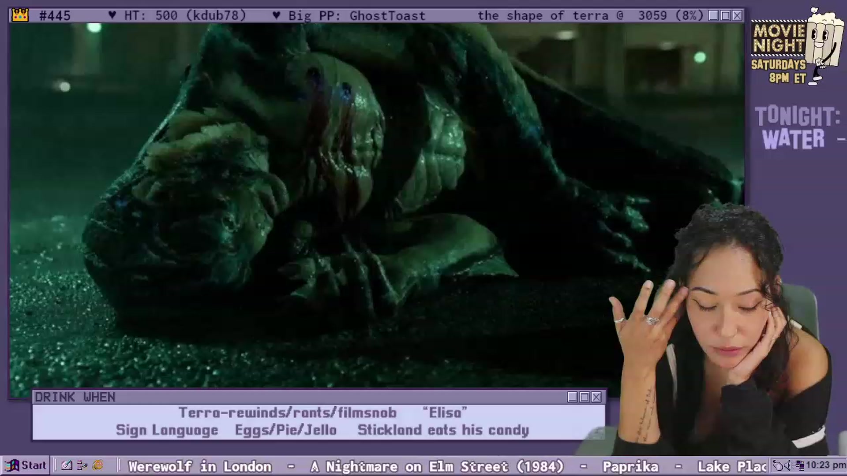Click the cut-off Lake Plac ticker entry
Image resolution: width=847 pixels, height=476 pixels.
point(732,466)
